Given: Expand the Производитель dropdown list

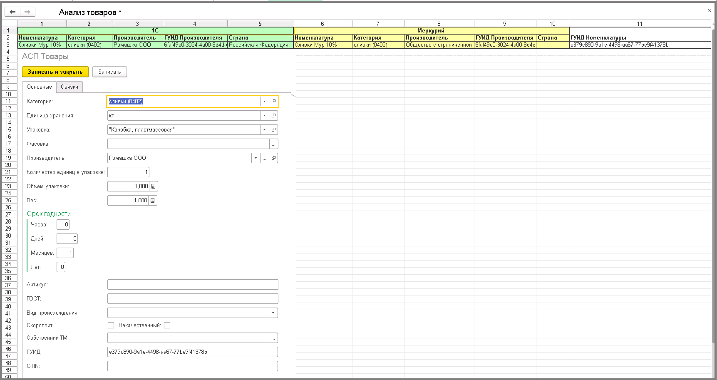Looking at the screenshot, I should click(x=256, y=158).
